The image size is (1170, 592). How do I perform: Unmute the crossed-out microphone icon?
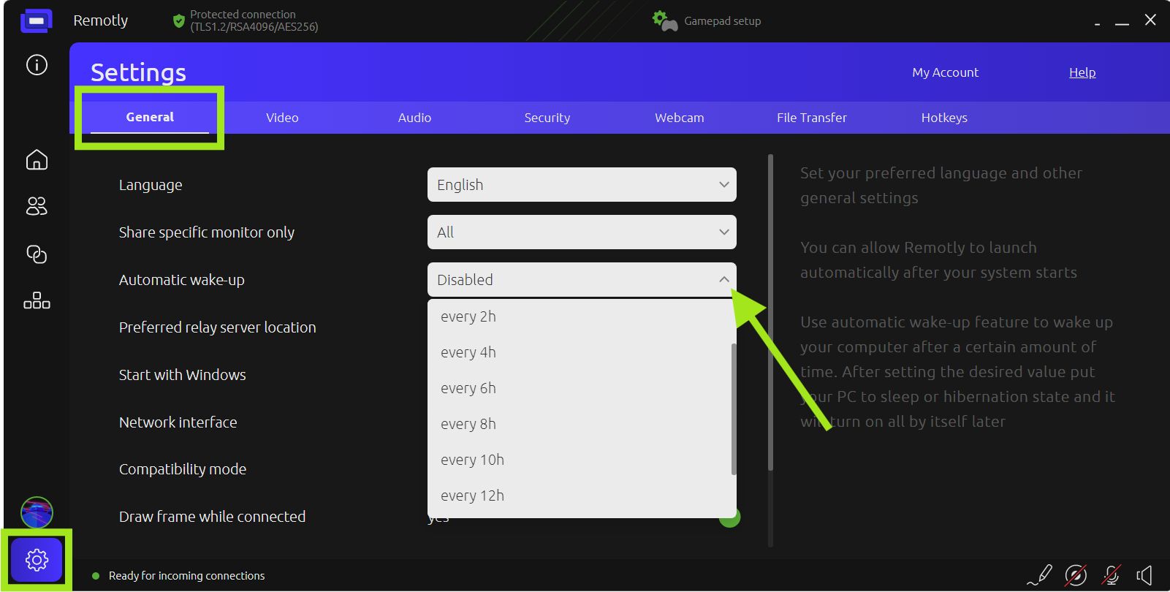tap(1111, 575)
